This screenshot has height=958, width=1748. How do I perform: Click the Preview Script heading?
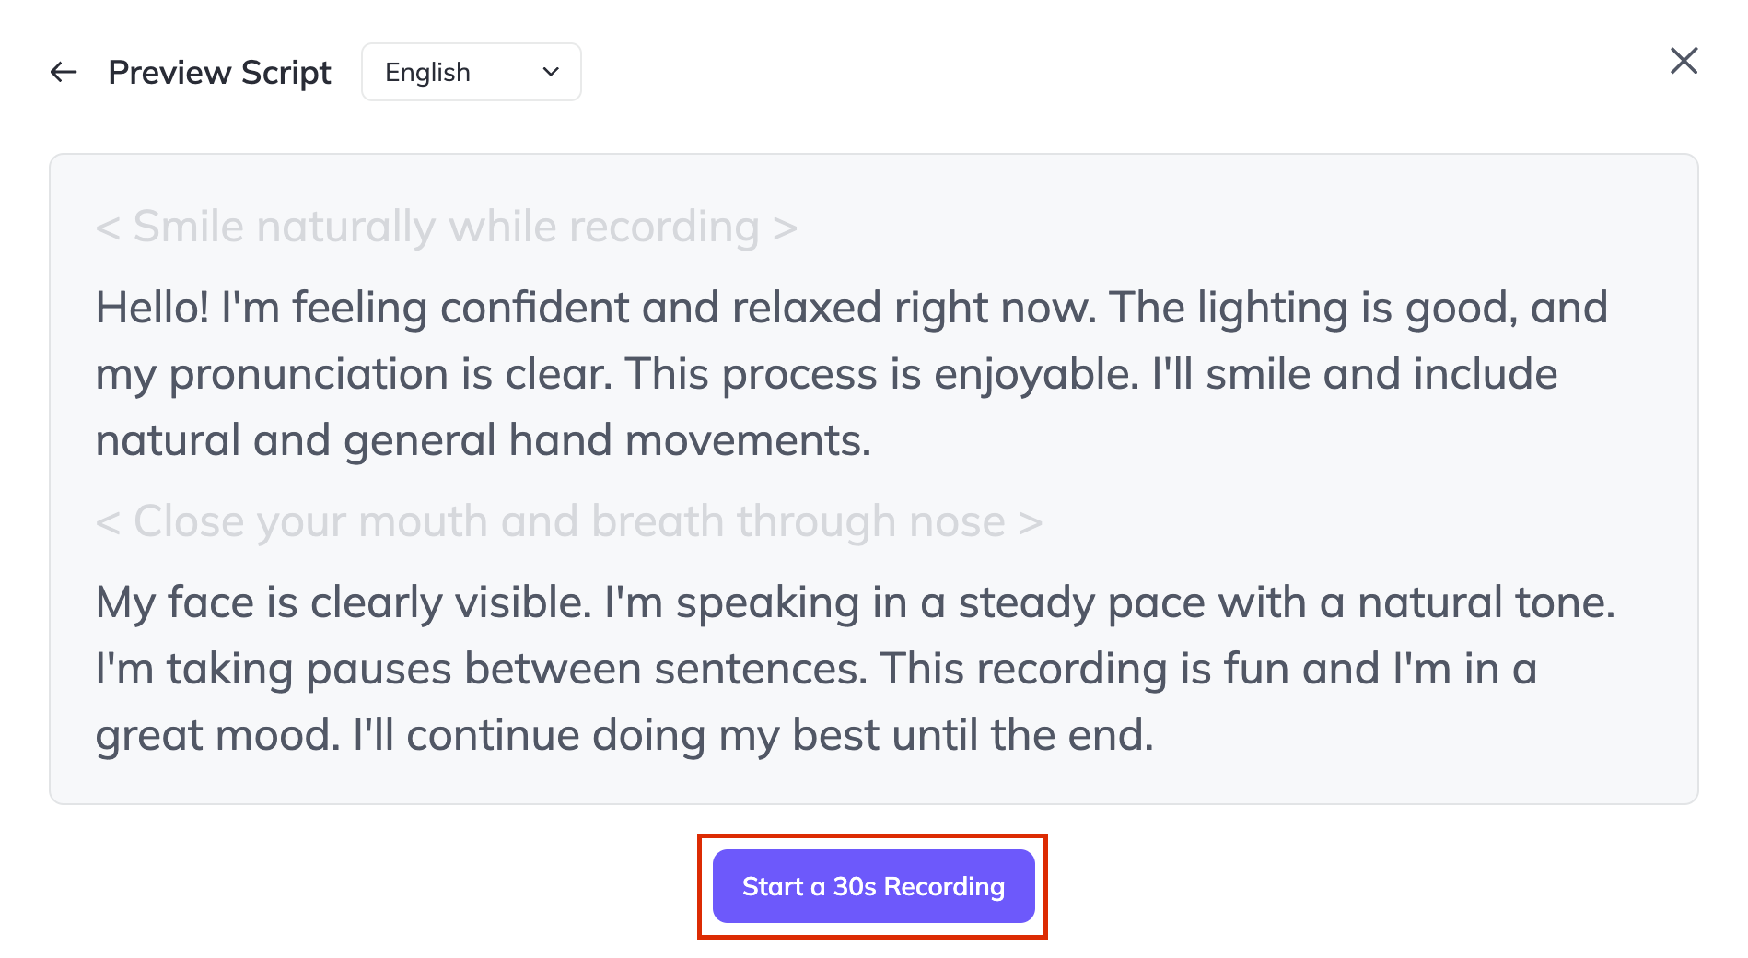[219, 72]
